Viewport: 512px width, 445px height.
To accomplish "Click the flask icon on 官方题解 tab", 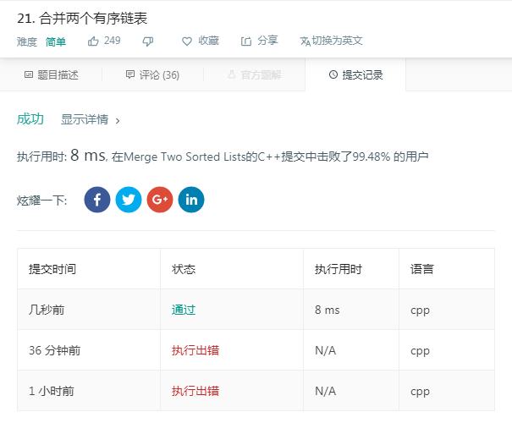I will 232,74.
